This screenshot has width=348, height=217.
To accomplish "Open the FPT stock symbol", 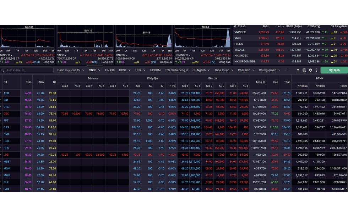I will click(6, 121).
